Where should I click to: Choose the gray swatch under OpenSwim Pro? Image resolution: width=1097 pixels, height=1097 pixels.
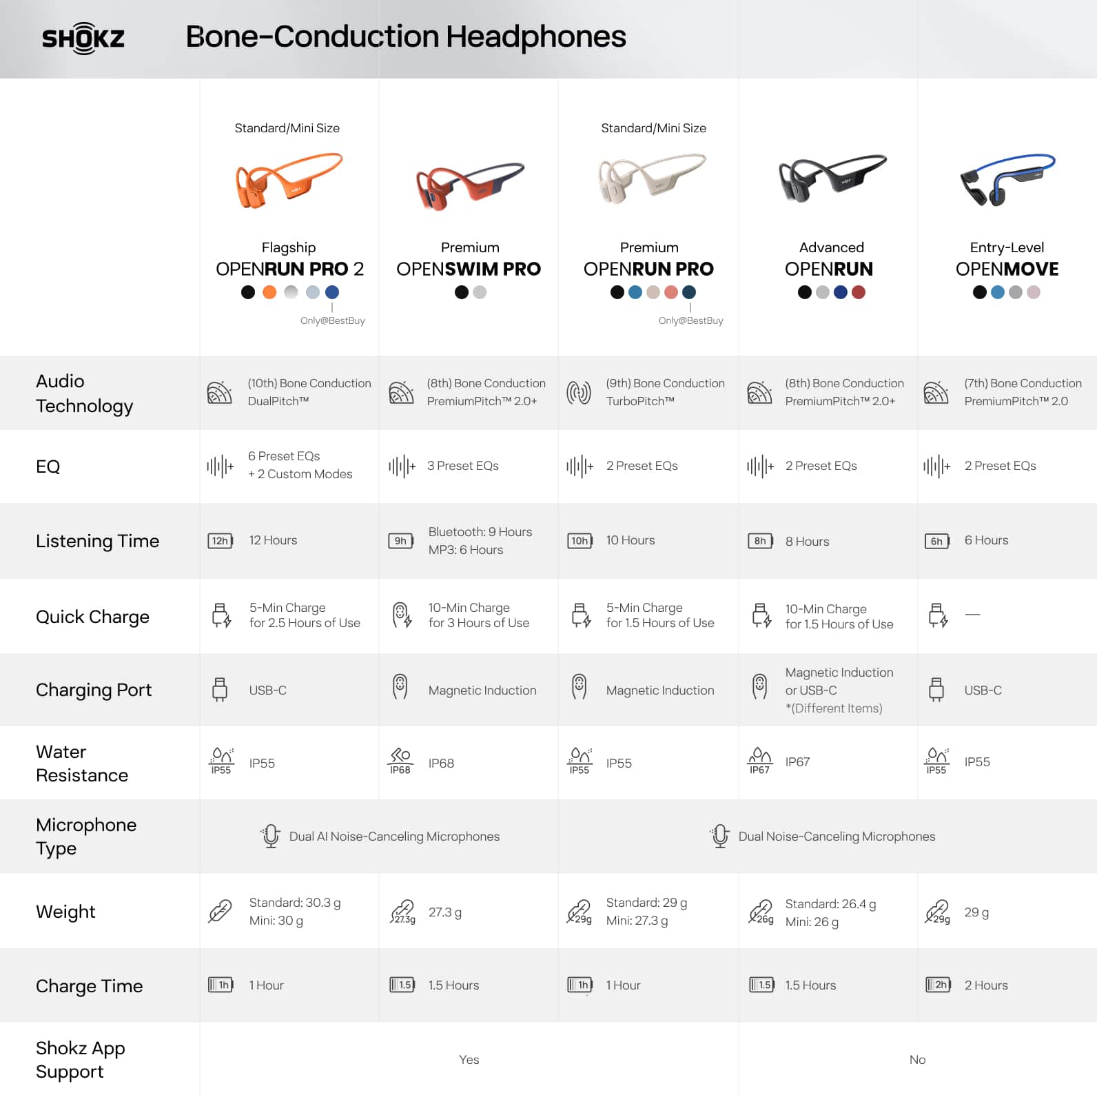480,292
